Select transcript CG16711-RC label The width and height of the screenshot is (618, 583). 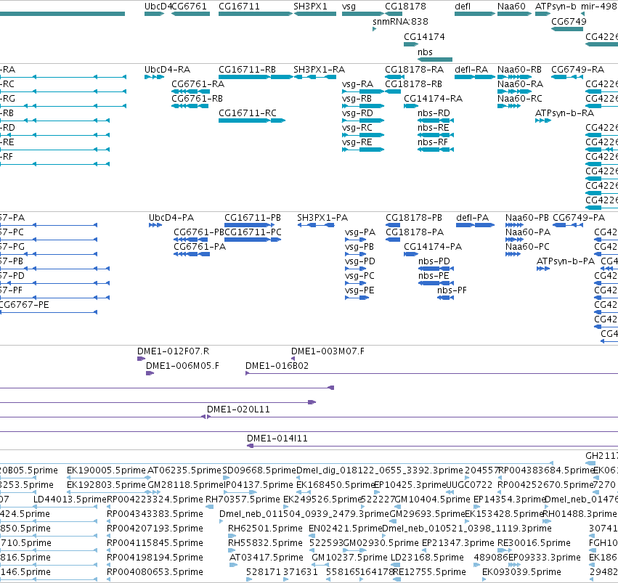point(248,113)
